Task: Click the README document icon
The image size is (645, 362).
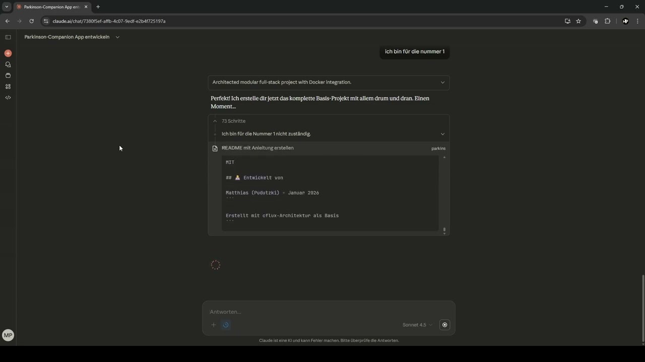Action: [215, 148]
